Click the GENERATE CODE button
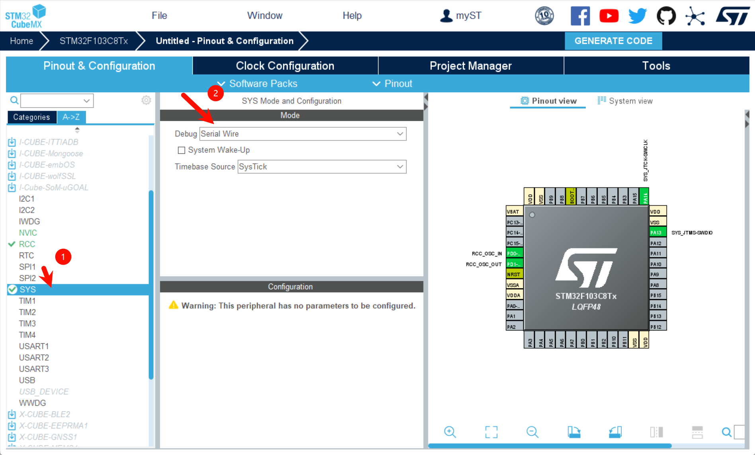The width and height of the screenshot is (755, 455). coord(613,41)
